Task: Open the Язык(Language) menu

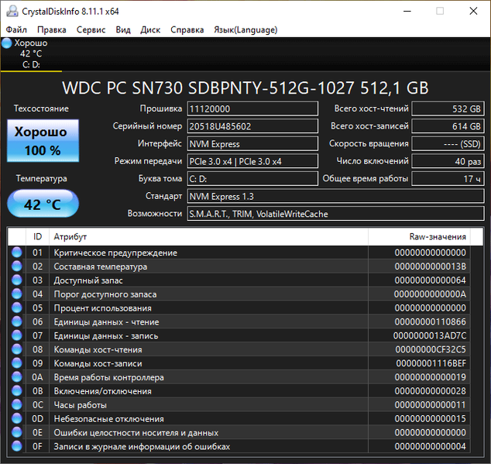Action: pyautogui.click(x=245, y=29)
